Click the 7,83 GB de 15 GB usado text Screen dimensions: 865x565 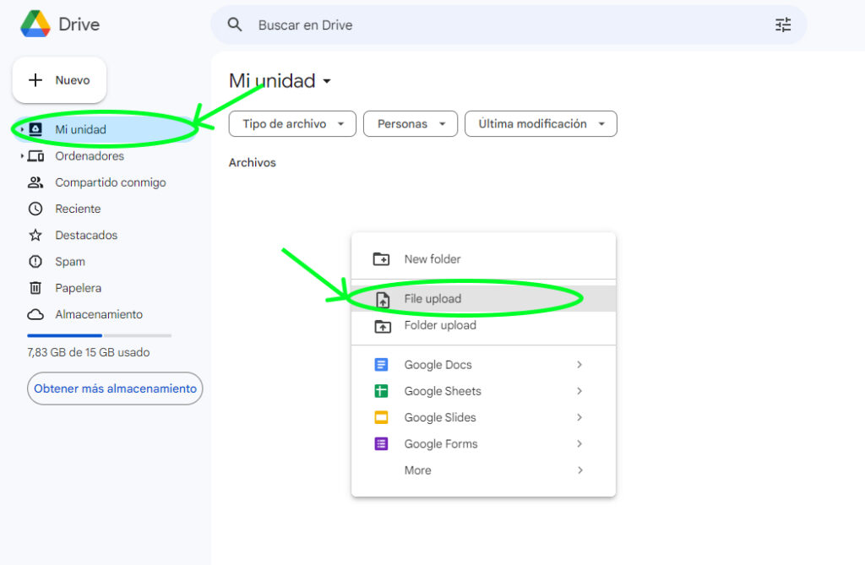(x=88, y=352)
